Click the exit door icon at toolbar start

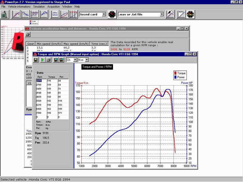[x=5, y=14]
